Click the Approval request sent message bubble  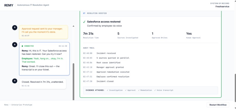click(x=44, y=32)
